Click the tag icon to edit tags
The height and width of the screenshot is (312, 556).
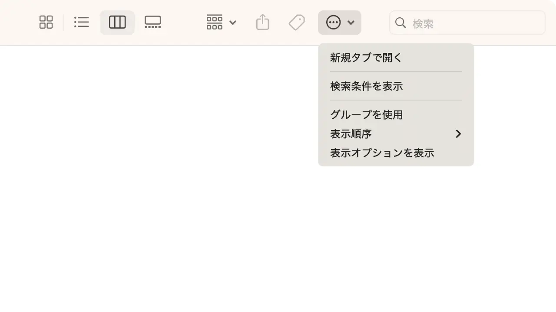[x=297, y=23]
